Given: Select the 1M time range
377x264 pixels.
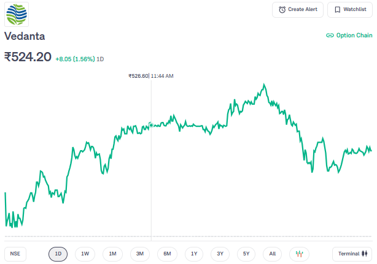Looking at the screenshot, I should pyautogui.click(x=112, y=254).
